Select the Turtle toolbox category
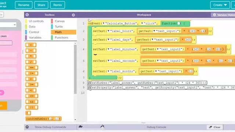This screenshot has height=132, width=235. pyautogui.click(x=59, y=27)
